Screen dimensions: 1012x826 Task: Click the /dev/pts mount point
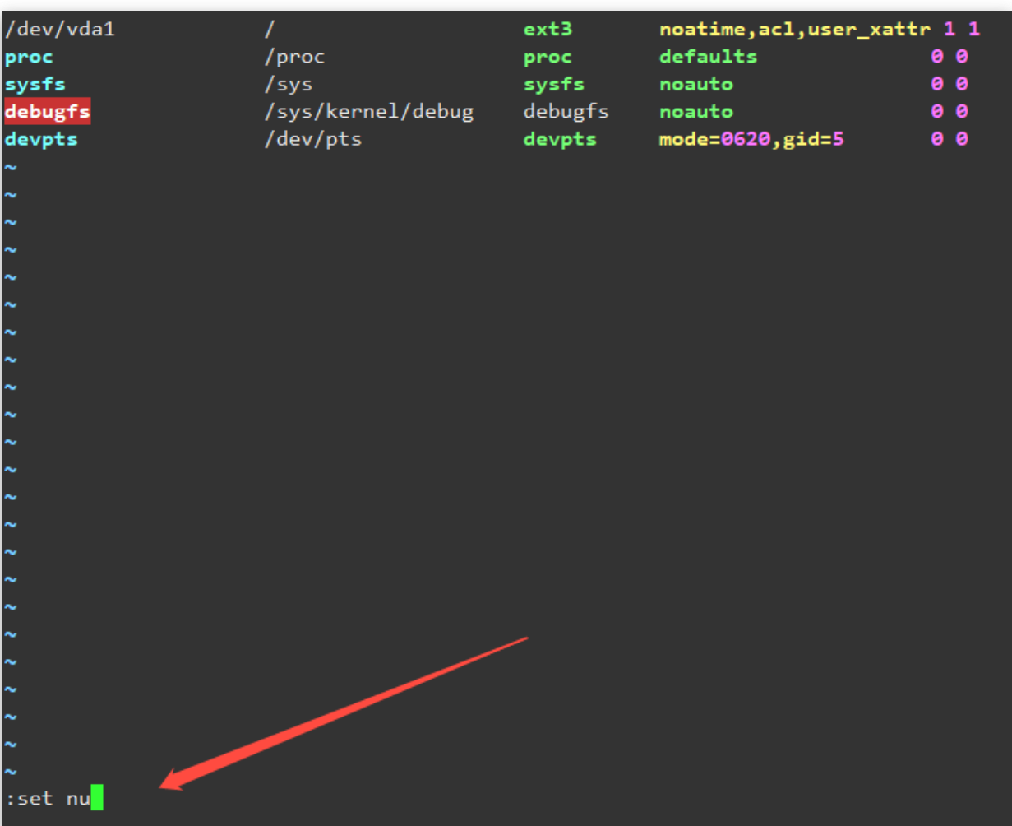point(312,139)
